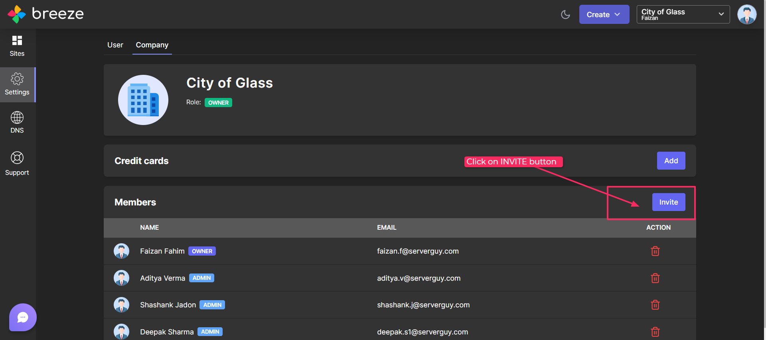The image size is (766, 340).
Task: Click the name Shashank Jadon
Action: tap(168, 305)
